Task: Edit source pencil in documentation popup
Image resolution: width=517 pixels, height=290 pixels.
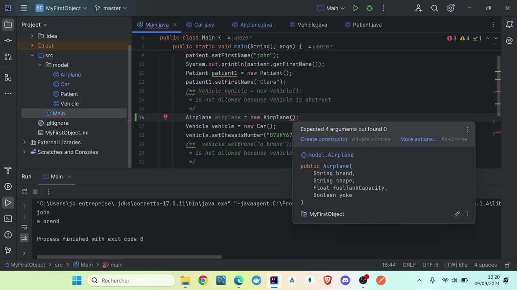Action: pyautogui.click(x=457, y=214)
